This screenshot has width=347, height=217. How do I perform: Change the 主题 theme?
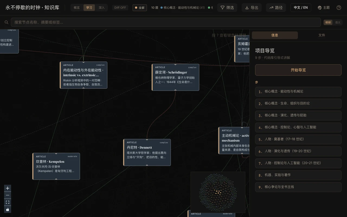(x=324, y=8)
